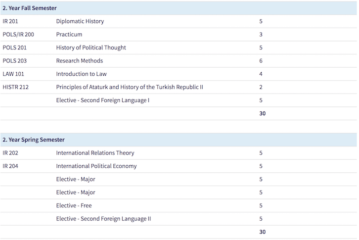Click the 2. Year Fall Semester header
The height and width of the screenshot is (240, 359).
[x=30, y=8]
